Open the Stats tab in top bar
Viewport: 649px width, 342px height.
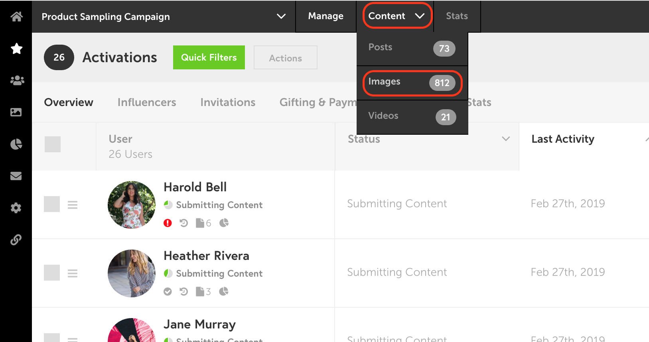457,16
